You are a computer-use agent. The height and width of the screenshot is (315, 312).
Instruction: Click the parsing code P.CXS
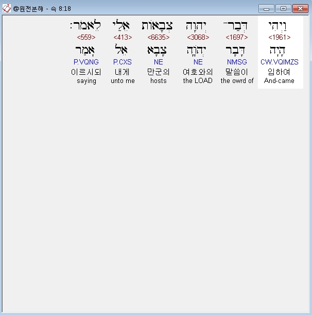pyautogui.click(x=123, y=62)
